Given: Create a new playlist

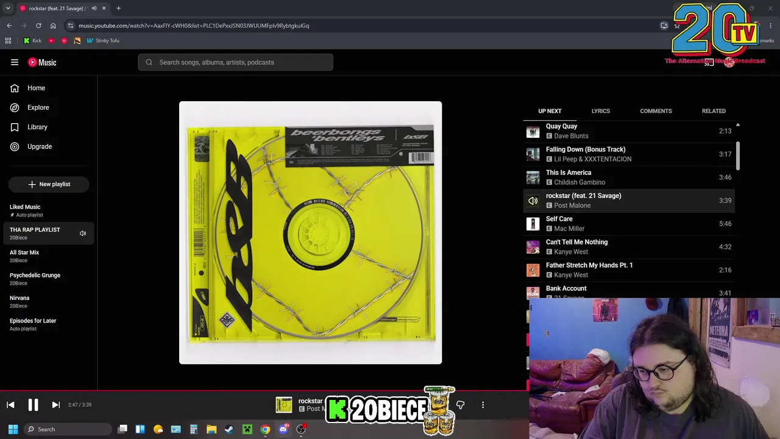Looking at the screenshot, I should click(x=49, y=184).
